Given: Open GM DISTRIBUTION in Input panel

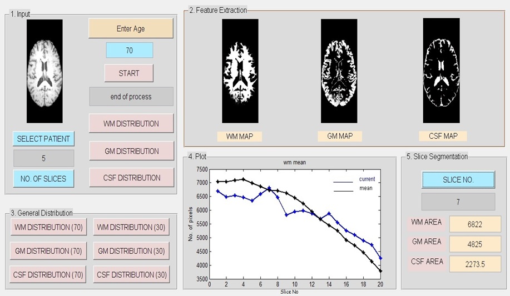Looking at the screenshot, I should click(131, 151).
